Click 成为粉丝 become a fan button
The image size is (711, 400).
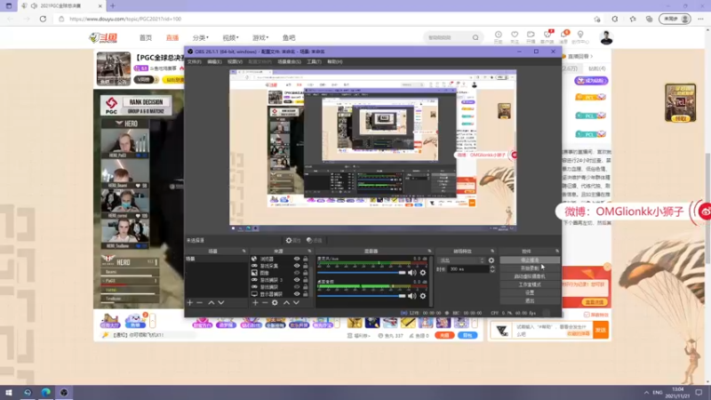click(x=591, y=81)
